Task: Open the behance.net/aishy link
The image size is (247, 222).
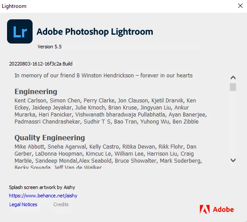Action: point(43,196)
